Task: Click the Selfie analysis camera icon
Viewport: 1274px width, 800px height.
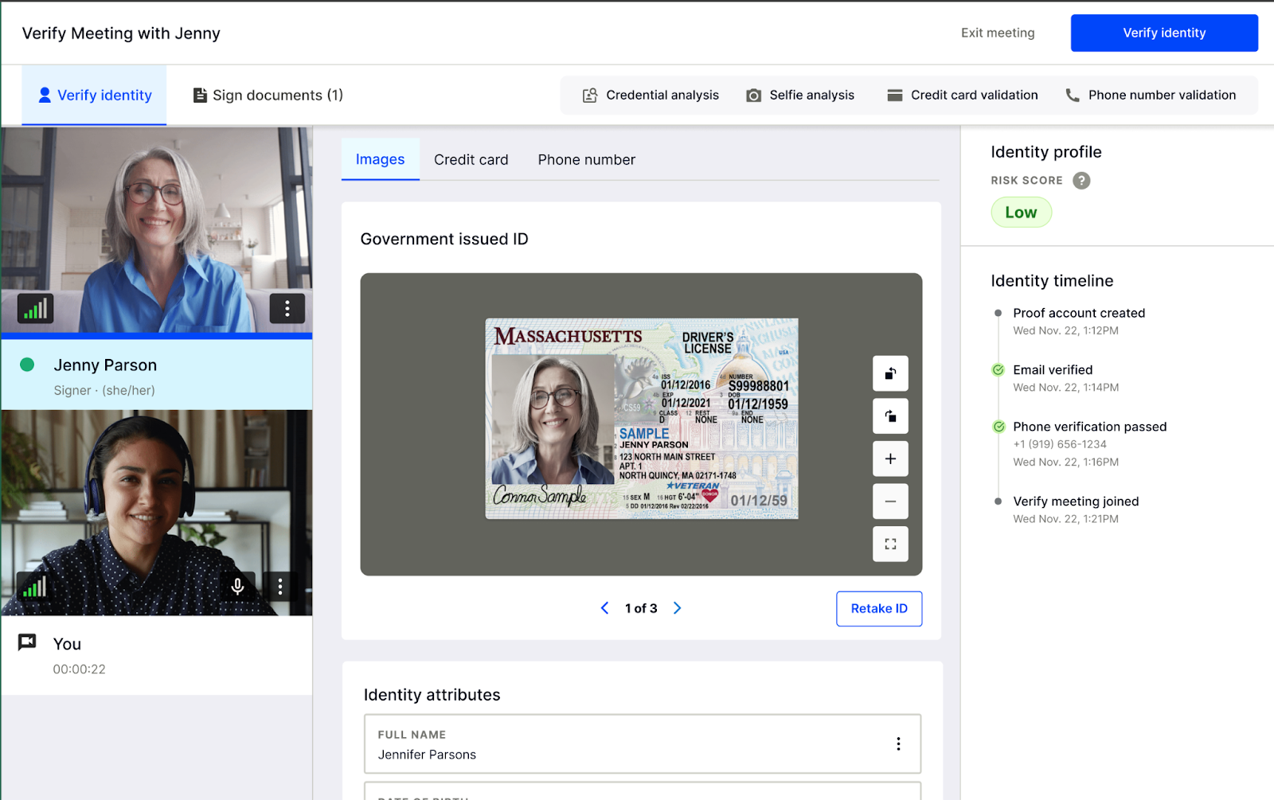Action: (753, 96)
